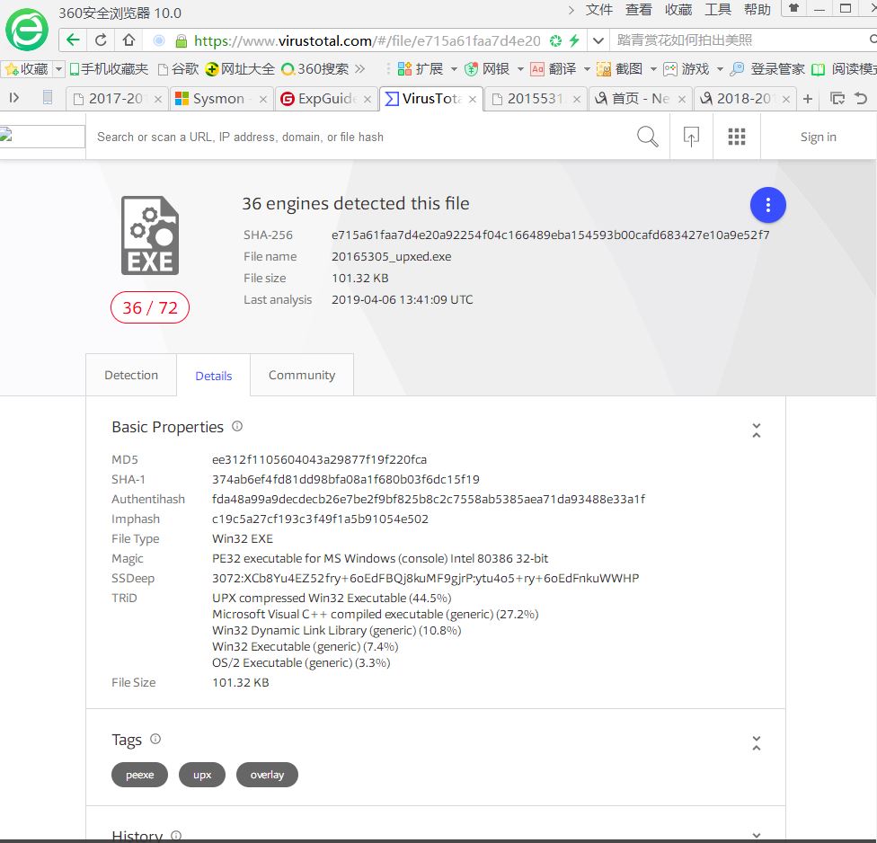
Task: Open a new browser tab plus
Action: (808, 99)
